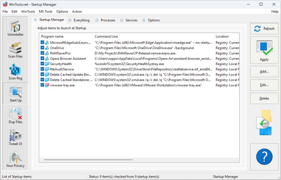Click the Refresh arrows icon
281x180 pixels.
[257, 29]
